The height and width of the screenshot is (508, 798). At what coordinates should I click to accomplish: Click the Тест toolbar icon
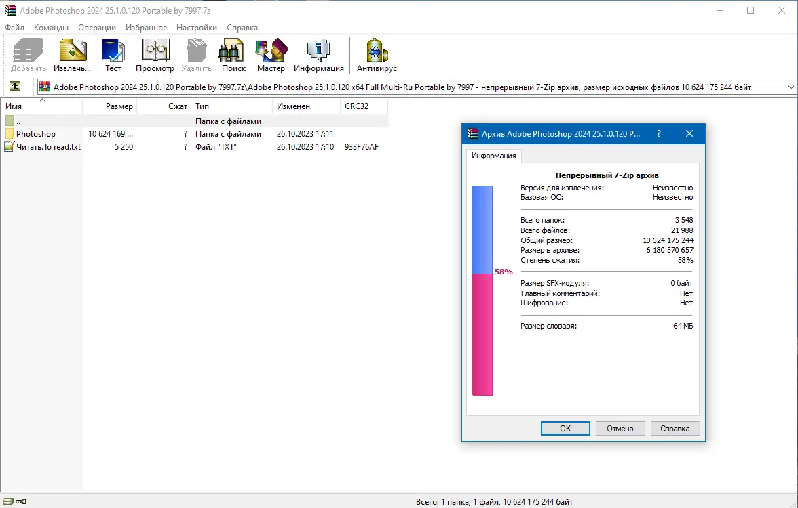(113, 51)
